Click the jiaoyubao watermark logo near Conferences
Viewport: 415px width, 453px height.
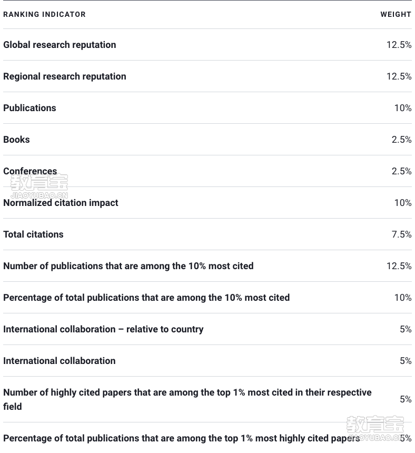[x=39, y=186]
